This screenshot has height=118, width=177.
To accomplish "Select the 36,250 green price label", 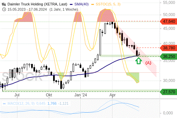I will point(168,56).
